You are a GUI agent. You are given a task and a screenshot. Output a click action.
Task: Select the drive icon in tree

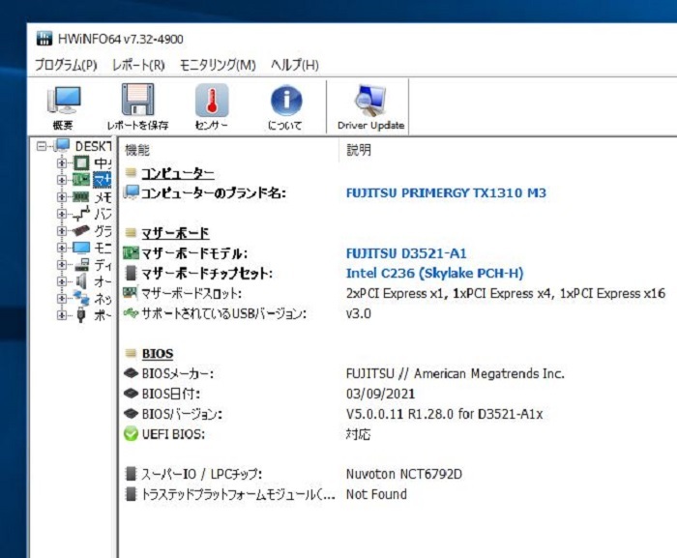[x=81, y=264]
